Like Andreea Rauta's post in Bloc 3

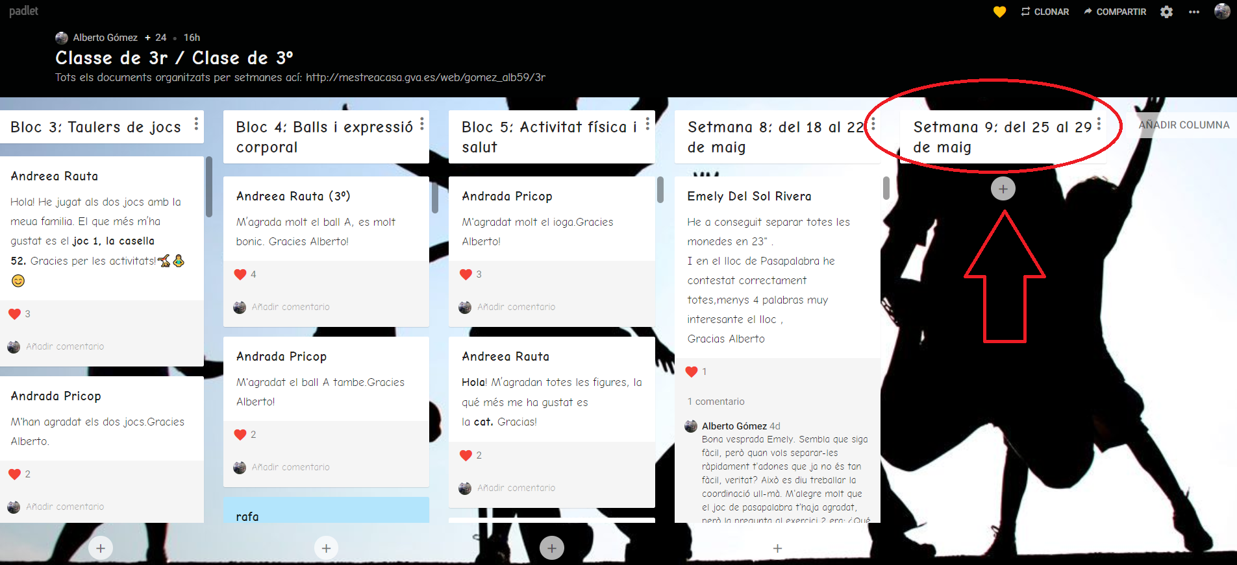click(x=15, y=314)
